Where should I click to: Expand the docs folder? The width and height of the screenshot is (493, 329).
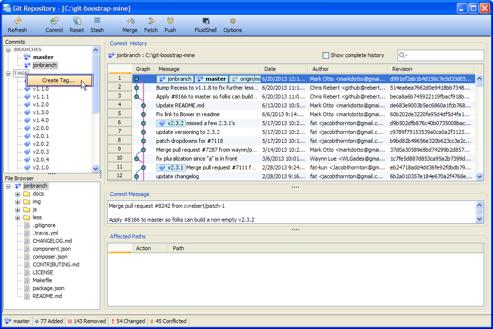[18, 194]
